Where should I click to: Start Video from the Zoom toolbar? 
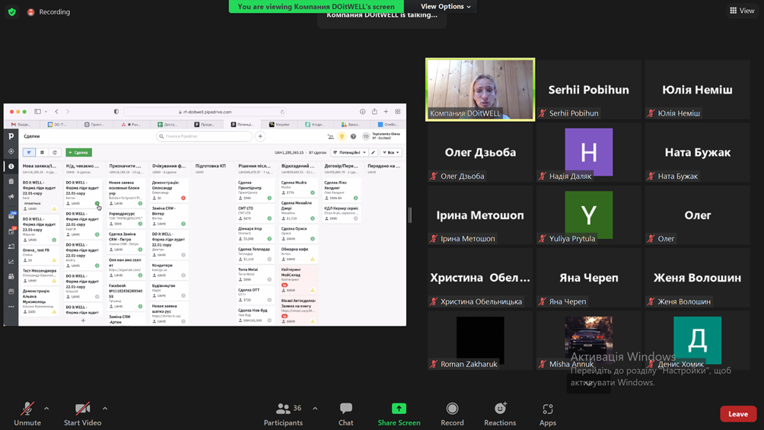(x=82, y=413)
